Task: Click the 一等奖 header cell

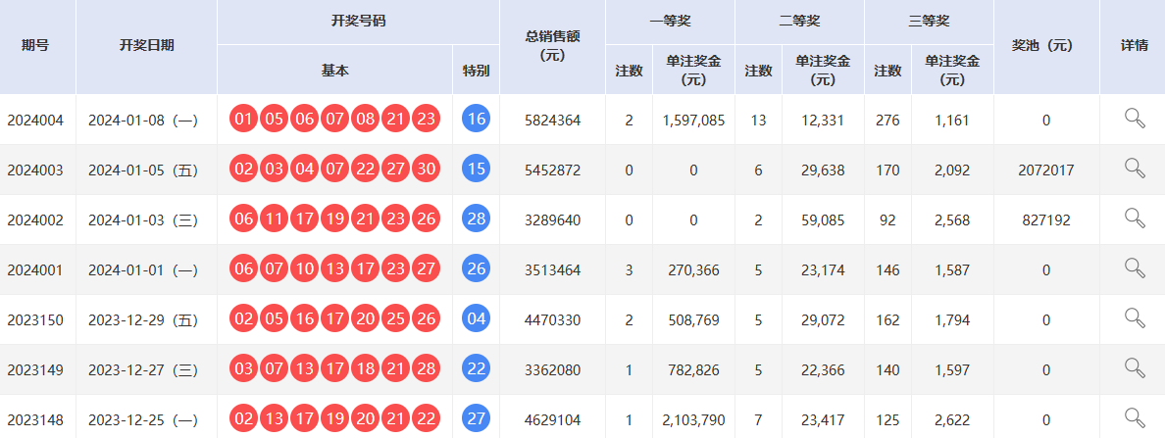Action: coord(670,22)
